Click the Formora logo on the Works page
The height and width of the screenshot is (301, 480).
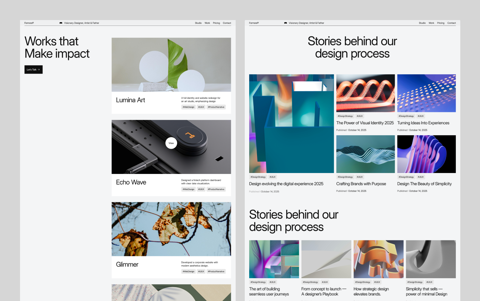click(29, 23)
